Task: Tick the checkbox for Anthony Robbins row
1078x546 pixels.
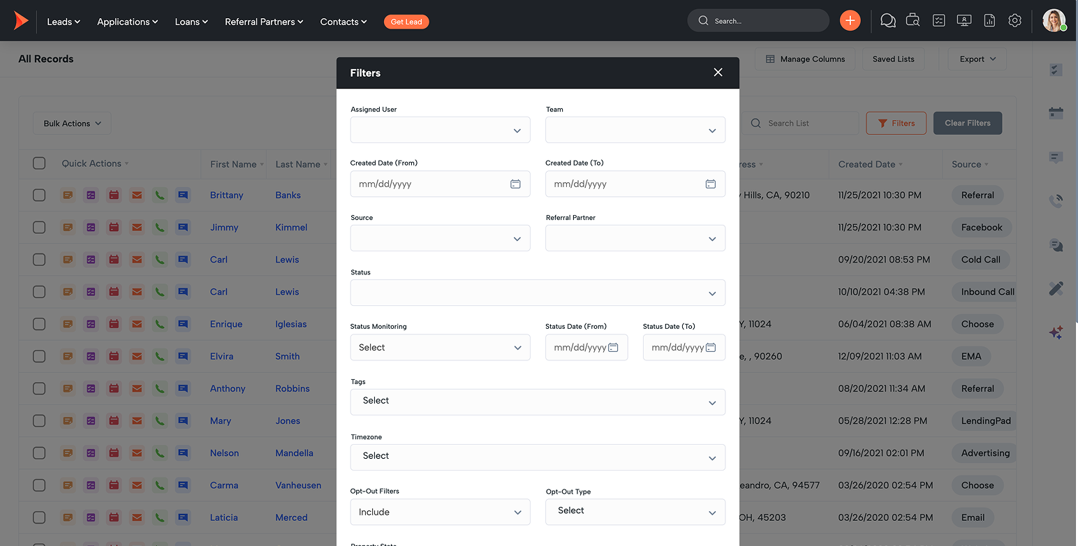Action: tap(39, 389)
